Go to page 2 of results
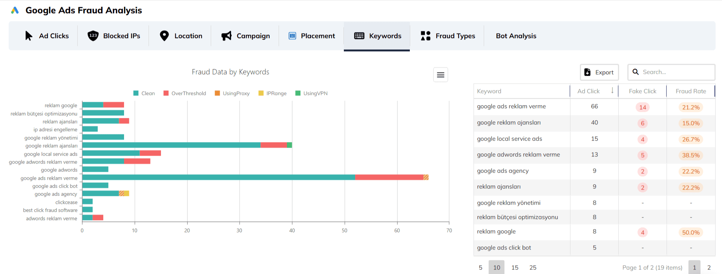The width and height of the screenshot is (722, 274). [x=709, y=267]
